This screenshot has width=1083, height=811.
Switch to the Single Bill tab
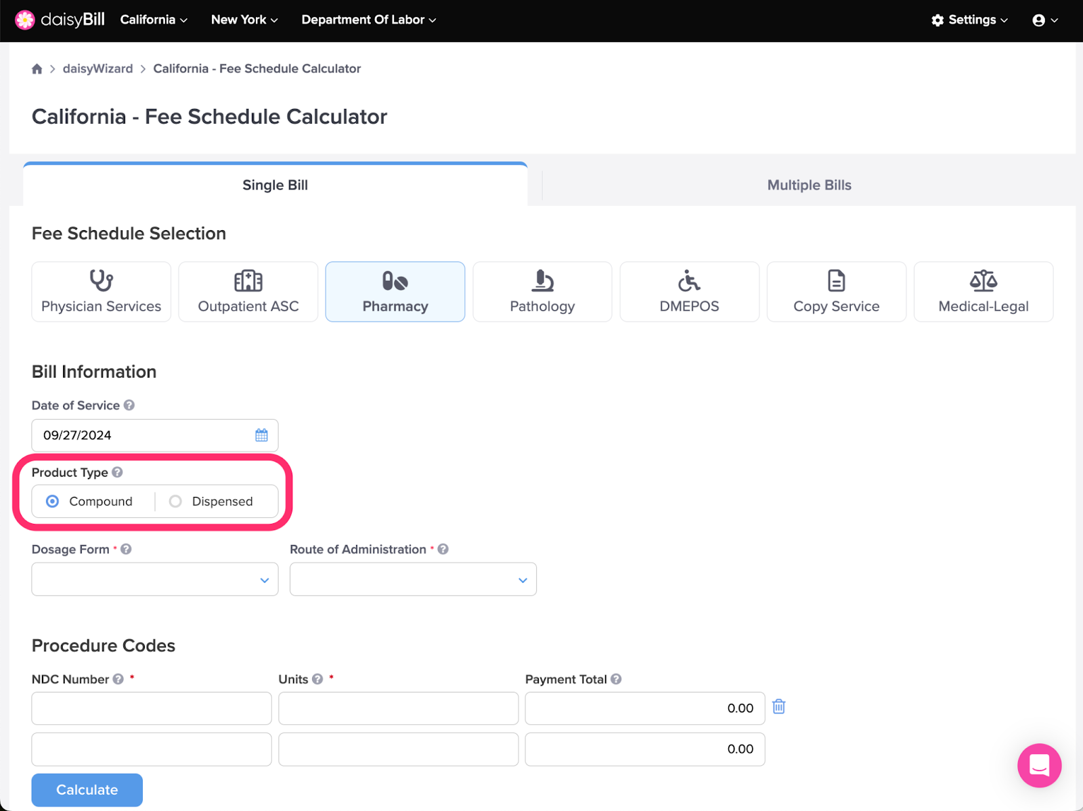point(275,185)
